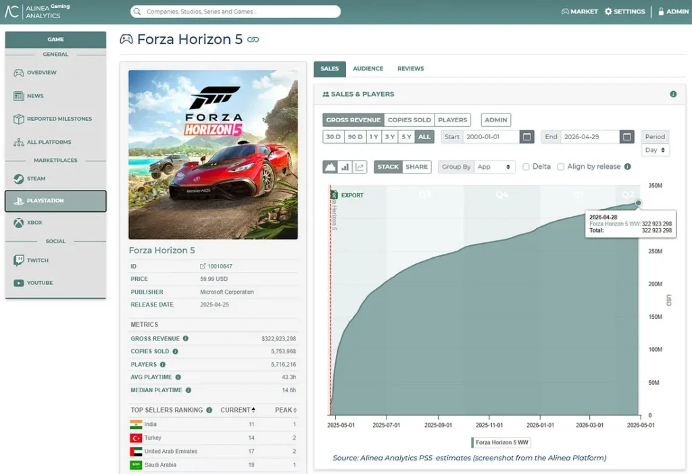Open News in the sidebar
692x474 pixels.
[55, 96]
